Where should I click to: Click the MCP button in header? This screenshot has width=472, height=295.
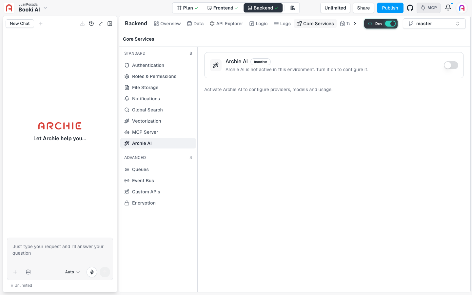[429, 8]
